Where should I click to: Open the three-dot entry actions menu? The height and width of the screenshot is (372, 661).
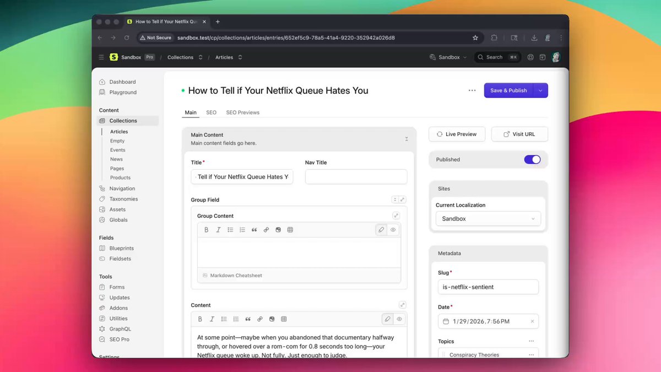tap(472, 90)
